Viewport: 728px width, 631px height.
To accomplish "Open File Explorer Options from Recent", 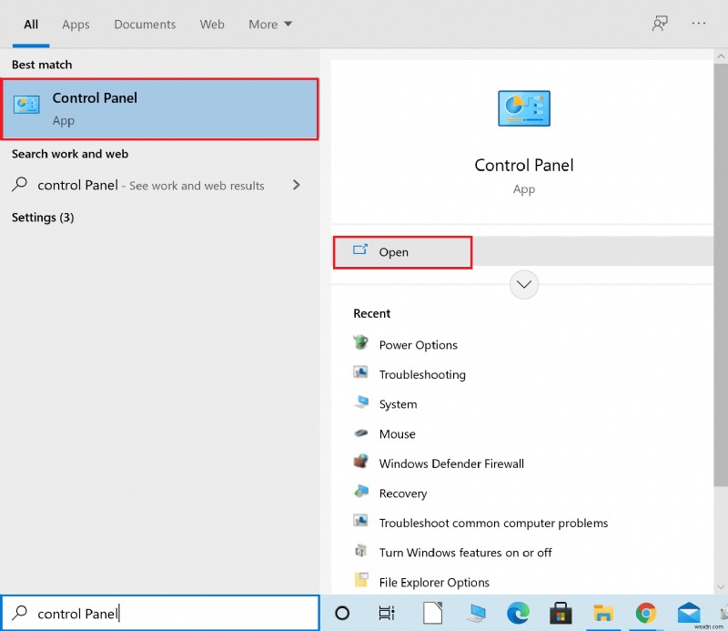I will click(433, 582).
